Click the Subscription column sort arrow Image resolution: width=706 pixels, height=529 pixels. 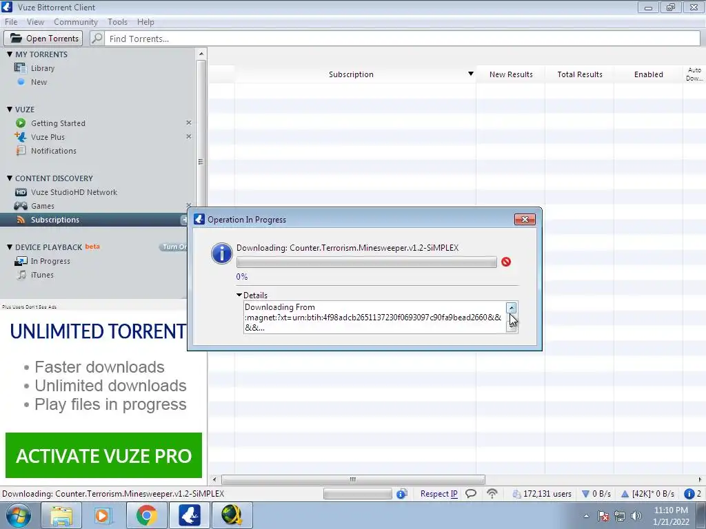coord(470,74)
